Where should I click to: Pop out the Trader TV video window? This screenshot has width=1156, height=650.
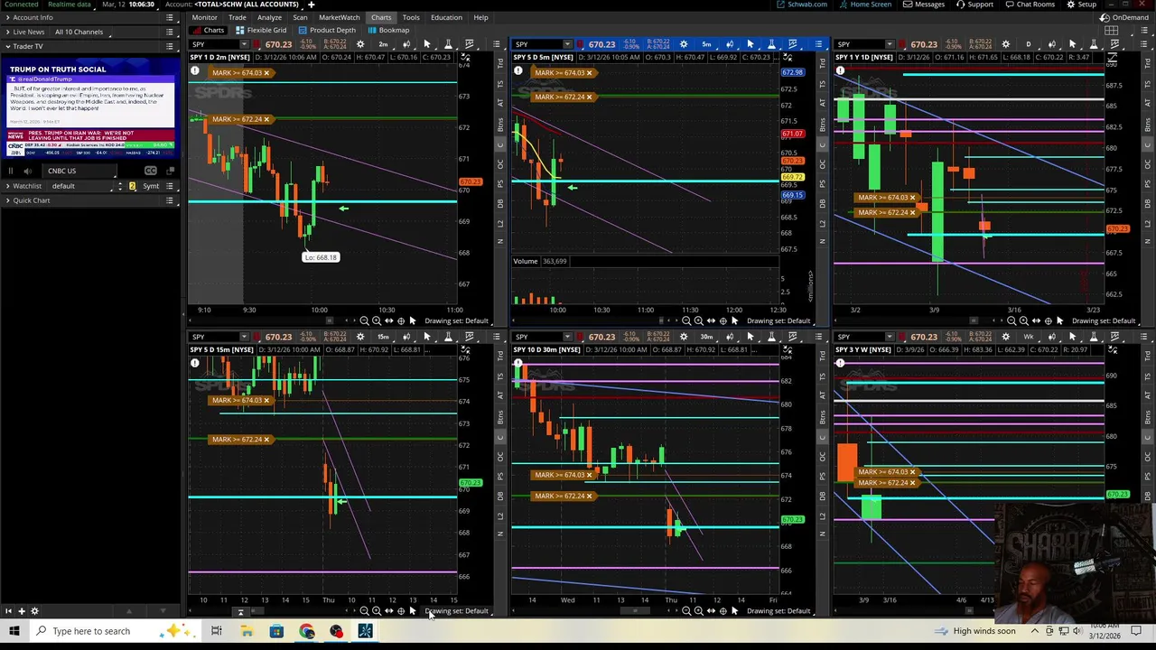click(x=171, y=171)
